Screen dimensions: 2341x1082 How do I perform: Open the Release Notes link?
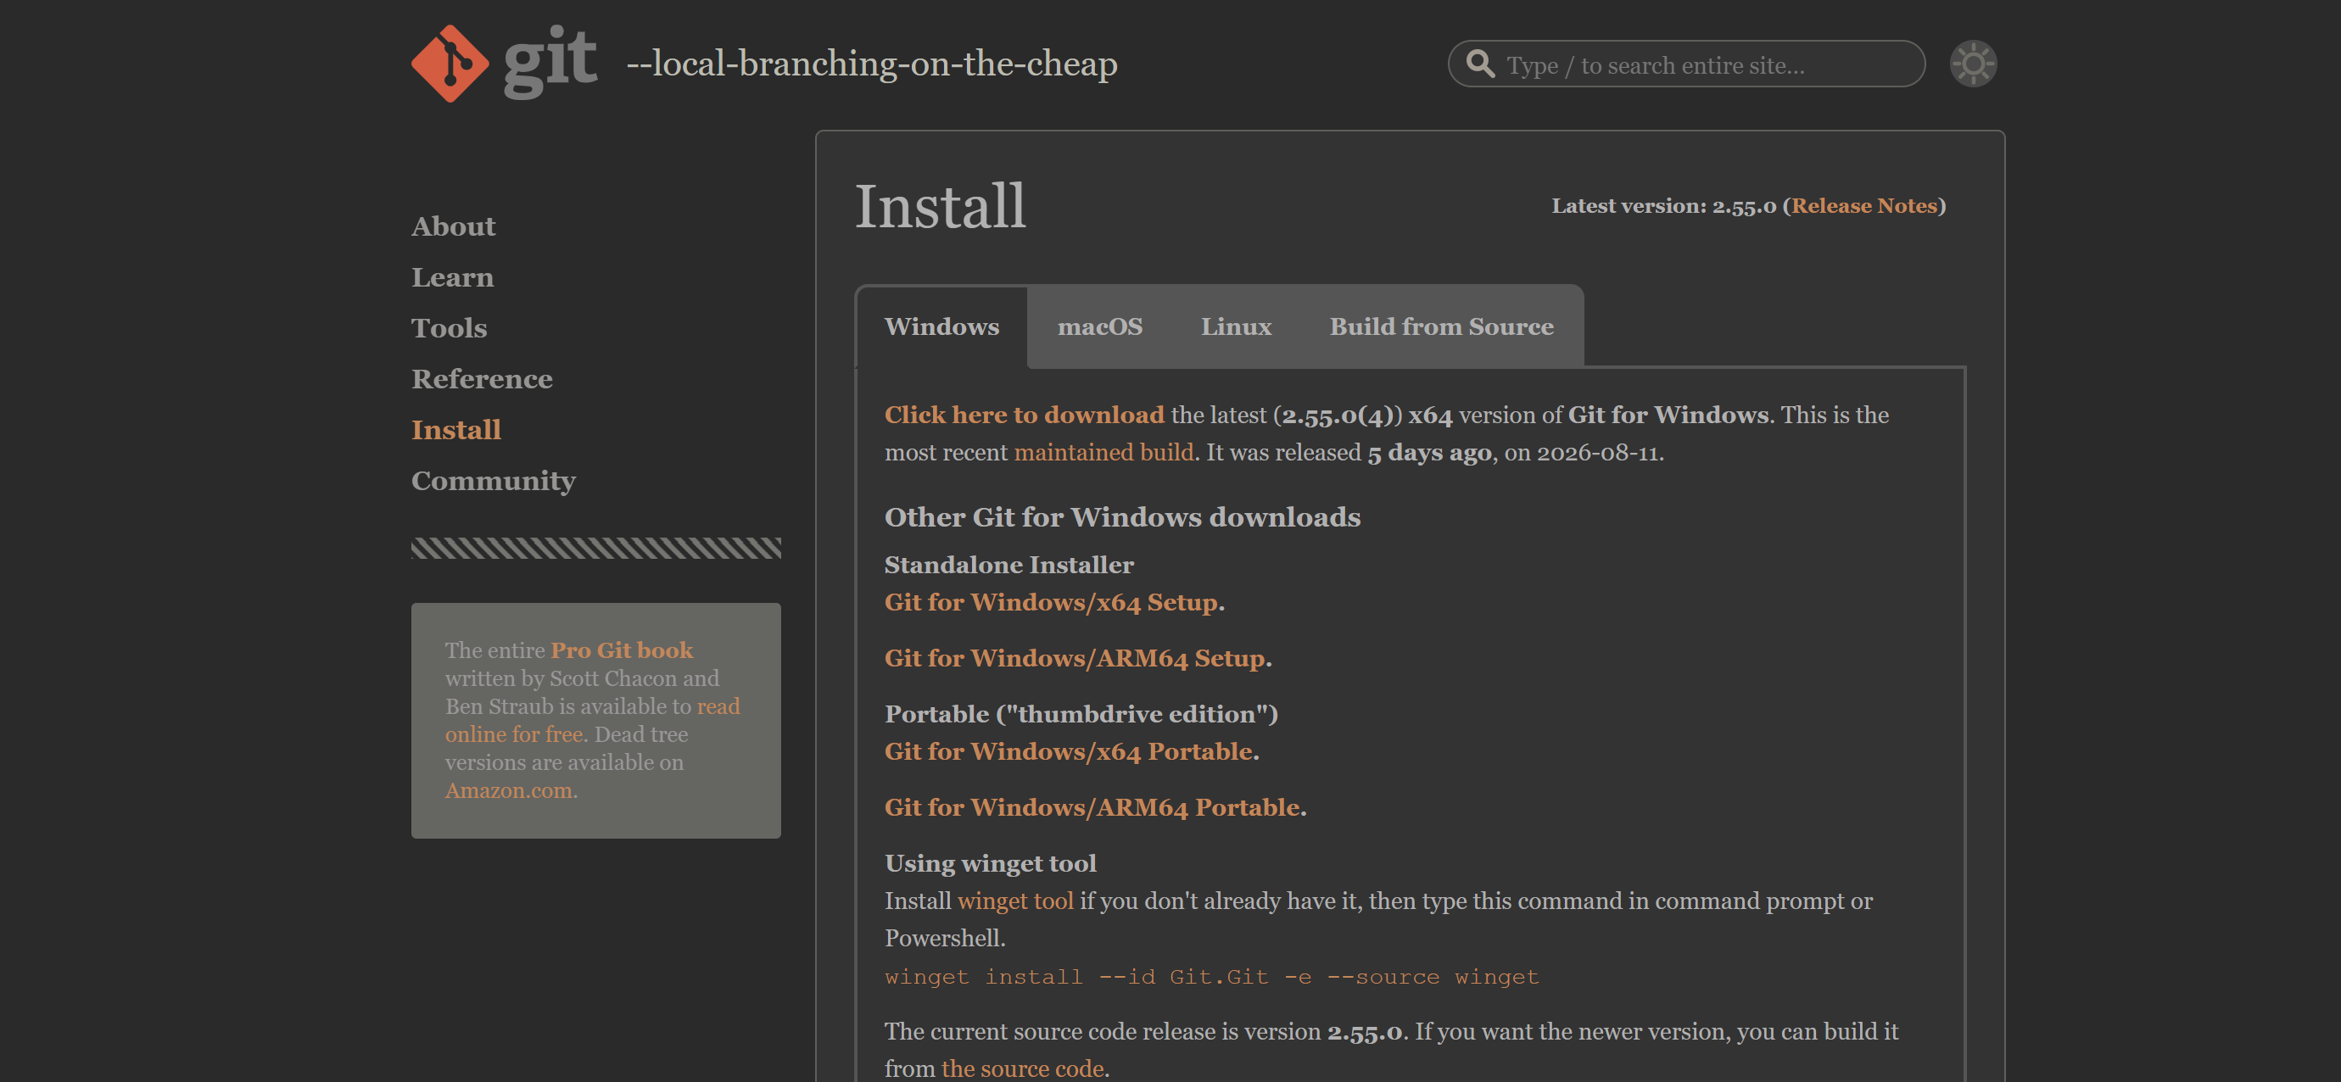click(1864, 206)
